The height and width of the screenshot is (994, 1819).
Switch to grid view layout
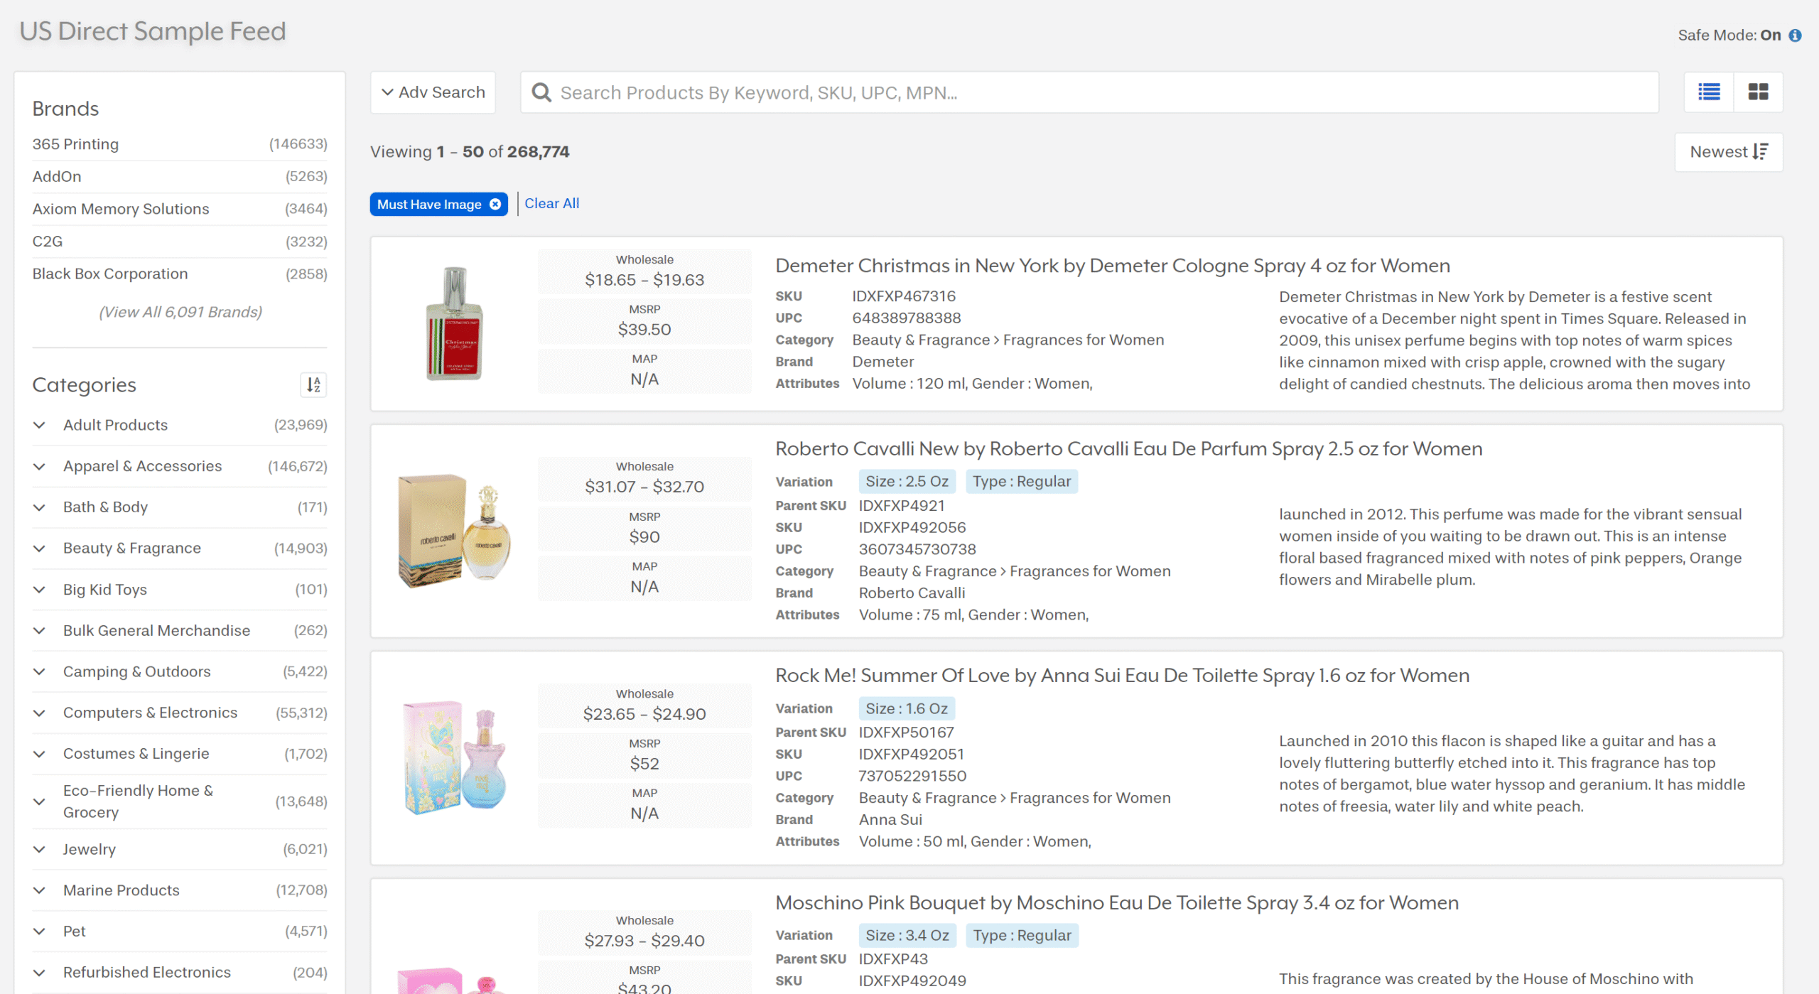1758,92
